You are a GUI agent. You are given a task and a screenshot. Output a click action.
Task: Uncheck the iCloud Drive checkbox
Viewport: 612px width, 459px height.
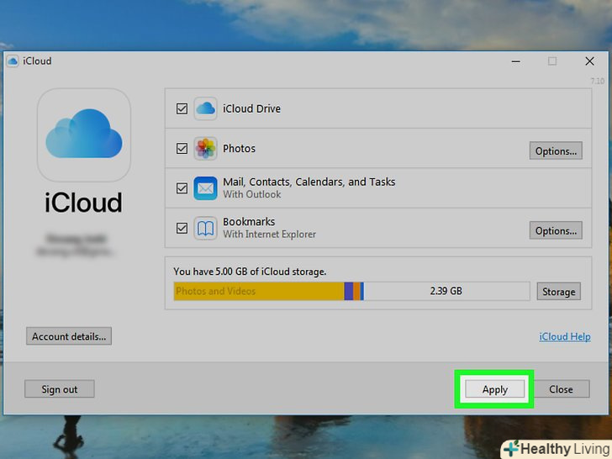(x=182, y=108)
